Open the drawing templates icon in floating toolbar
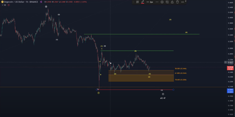Image resolution: width=235 pixels, height=117 pixels. (138, 2)
